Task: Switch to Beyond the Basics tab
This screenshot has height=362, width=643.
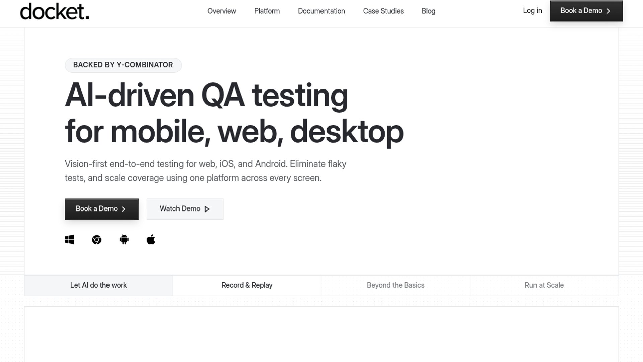Action: click(396, 285)
